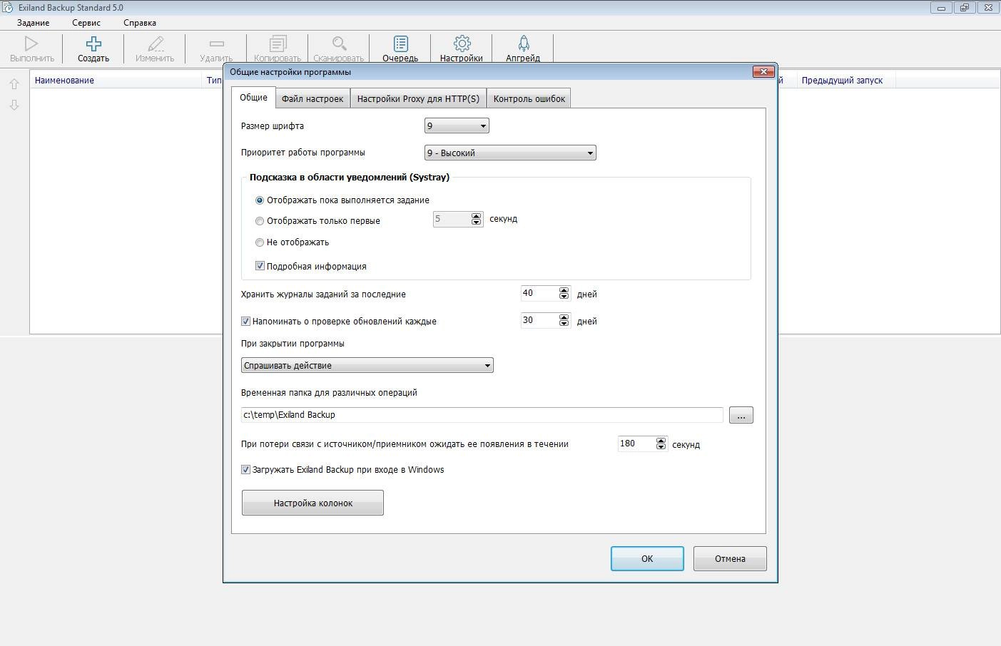Click the browse button for temp folder
This screenshot has height=646, width=1001.
click(x=741, y=416)
